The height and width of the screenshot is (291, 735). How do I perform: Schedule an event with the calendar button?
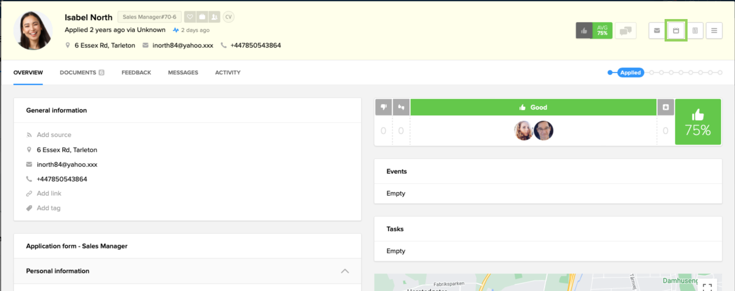tap(676, 31)
